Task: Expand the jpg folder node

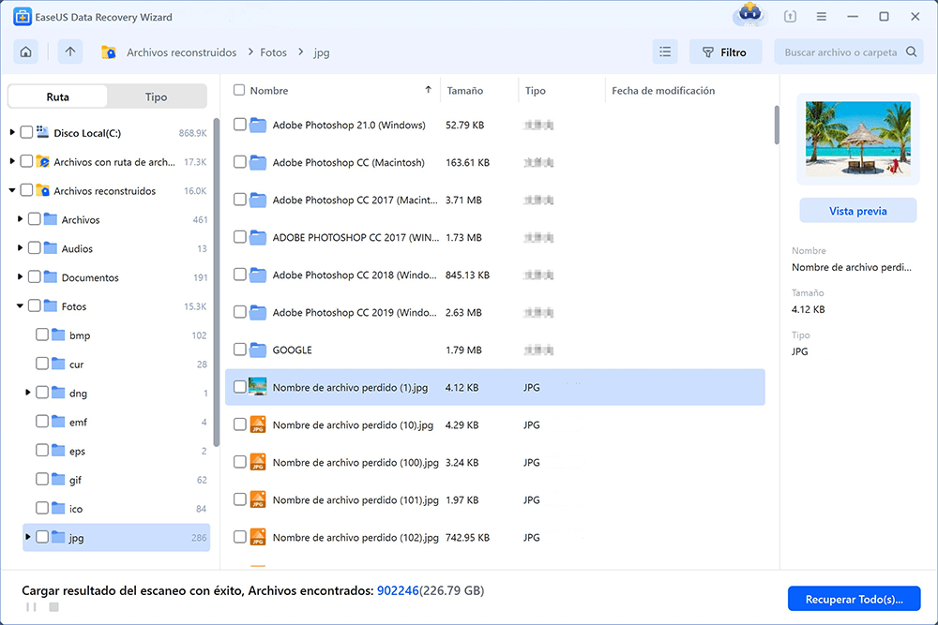Action: [x=27, y=537]
